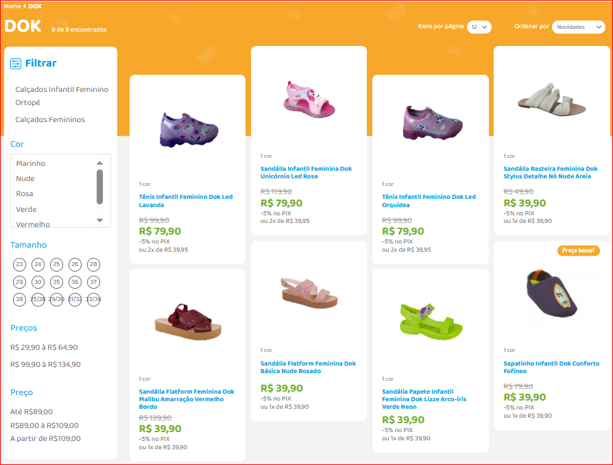Filter by Calçados Femininos category
Screen dimensions: 613x465
coord(50,120)
